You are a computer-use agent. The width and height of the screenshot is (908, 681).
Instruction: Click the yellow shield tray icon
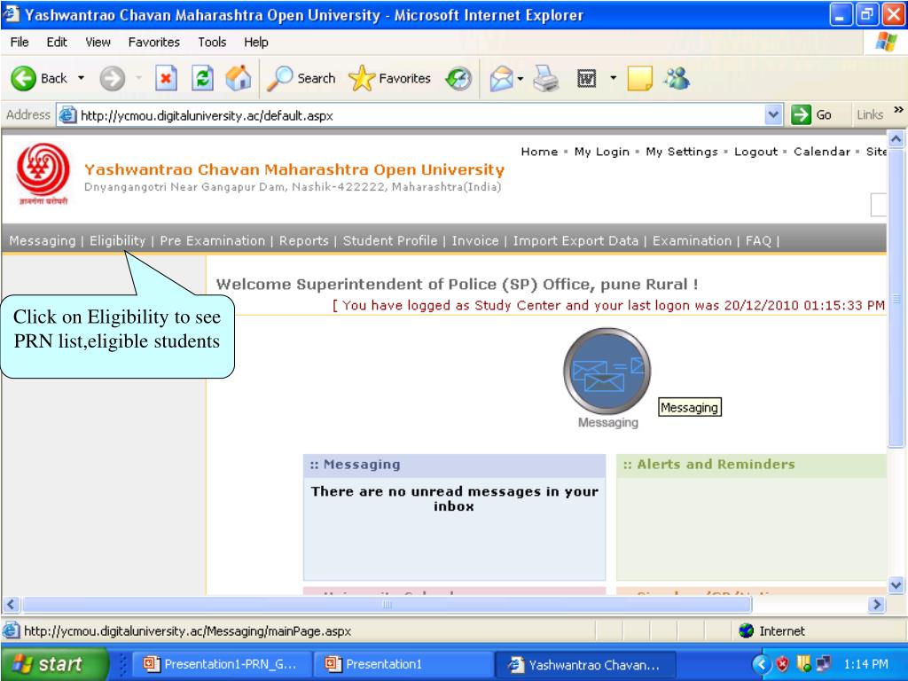(x=803, y=663)
